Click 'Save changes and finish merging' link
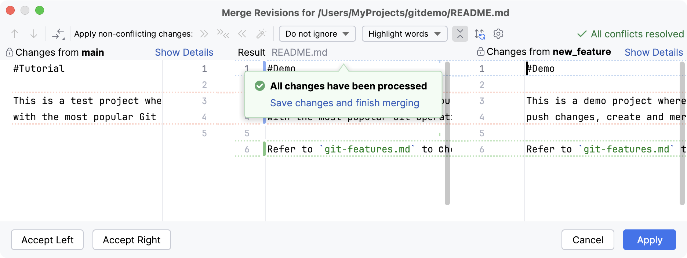 point(344,103)
